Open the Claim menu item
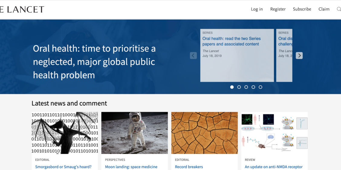This screenshot has width=341, height=170. 324,9
